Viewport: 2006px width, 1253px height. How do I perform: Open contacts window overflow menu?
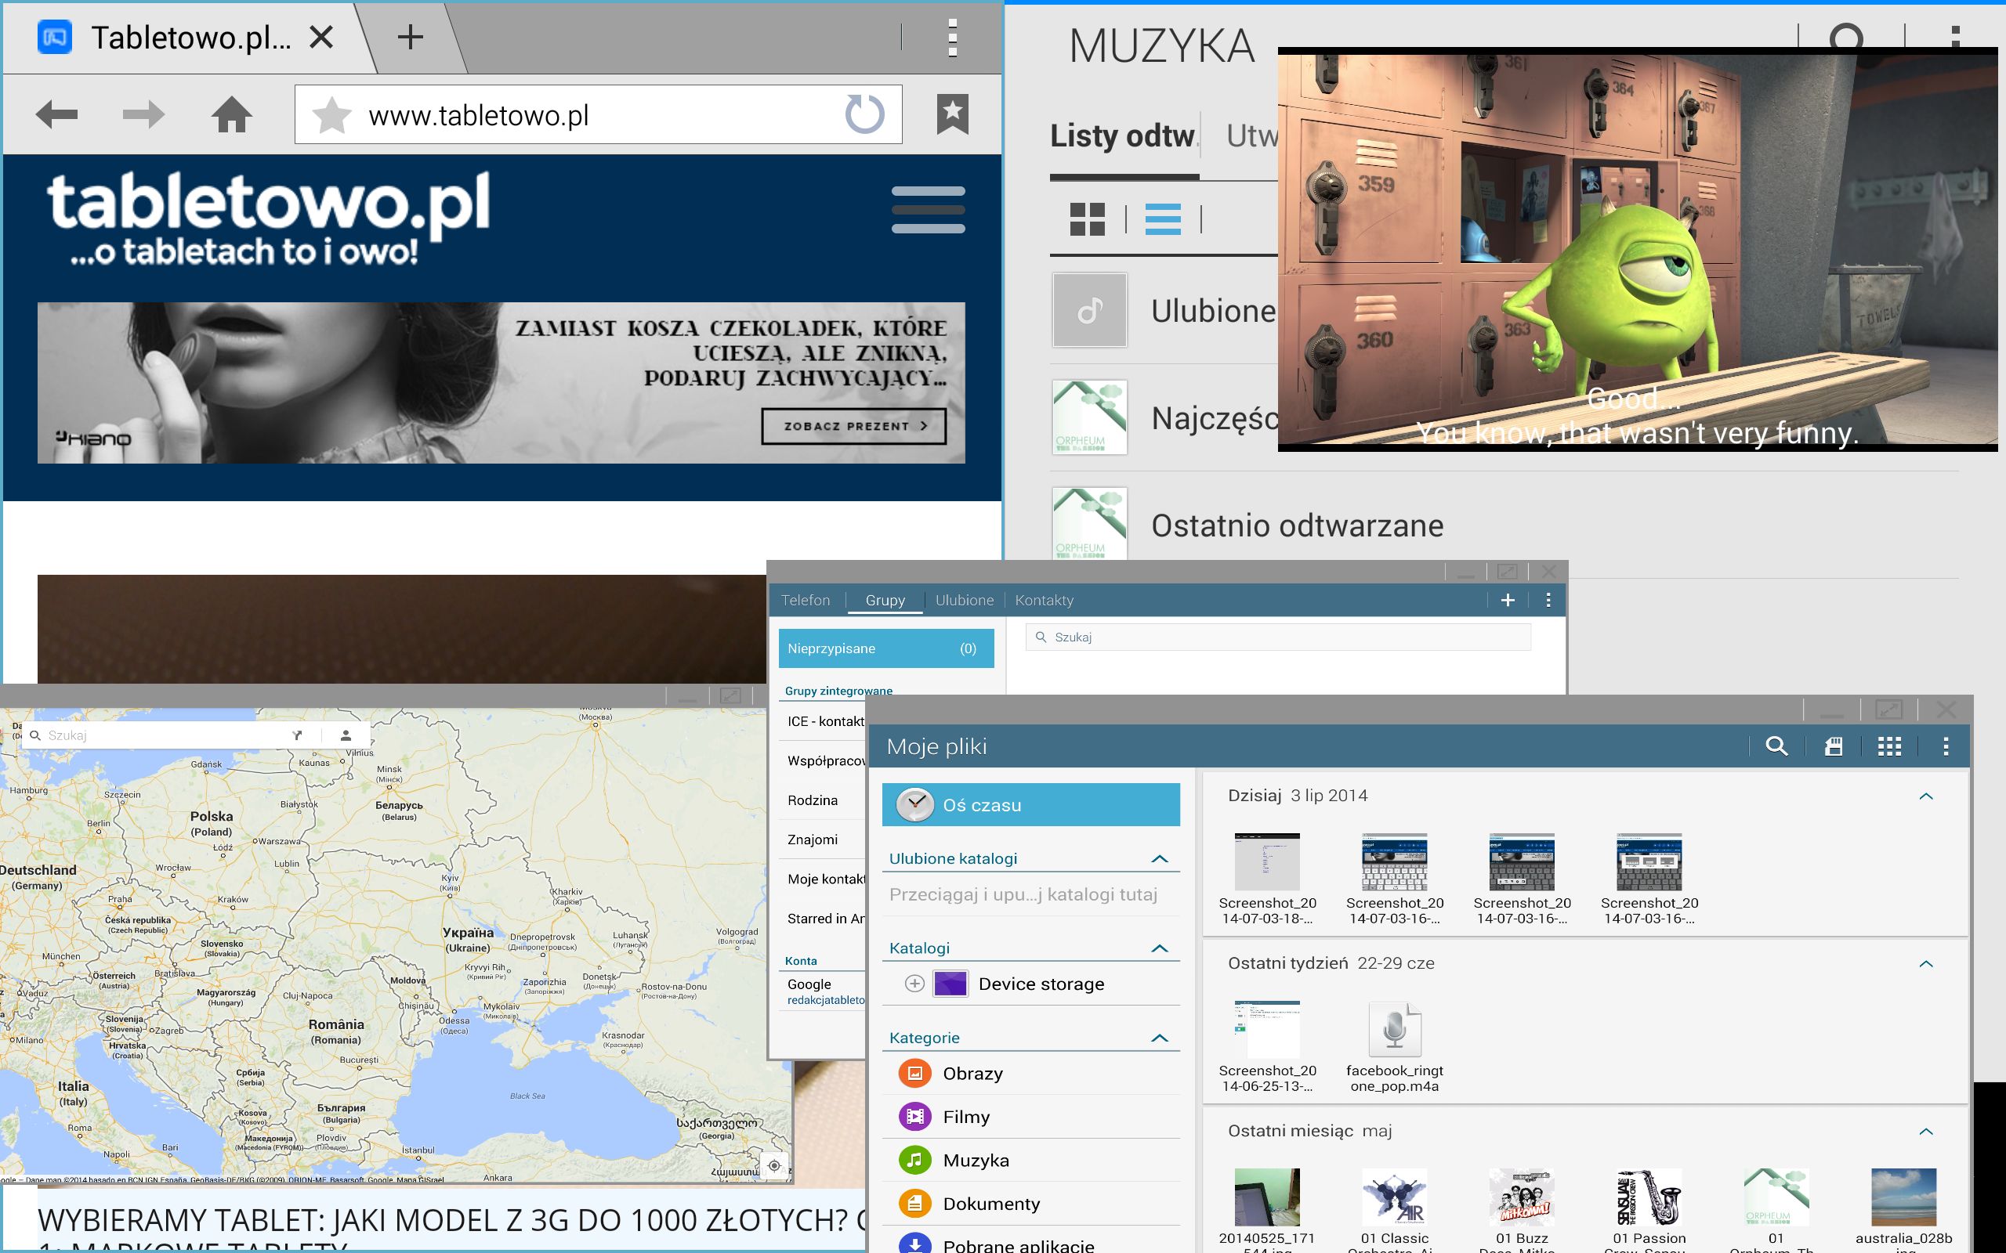click(1548, 600)
